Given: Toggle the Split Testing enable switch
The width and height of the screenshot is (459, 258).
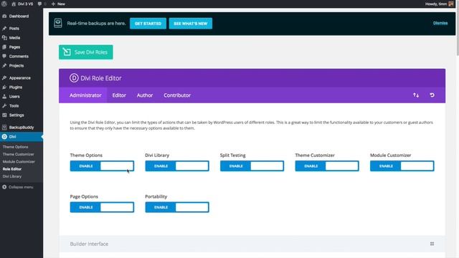Looking at the screenshot, I should 252,166.
